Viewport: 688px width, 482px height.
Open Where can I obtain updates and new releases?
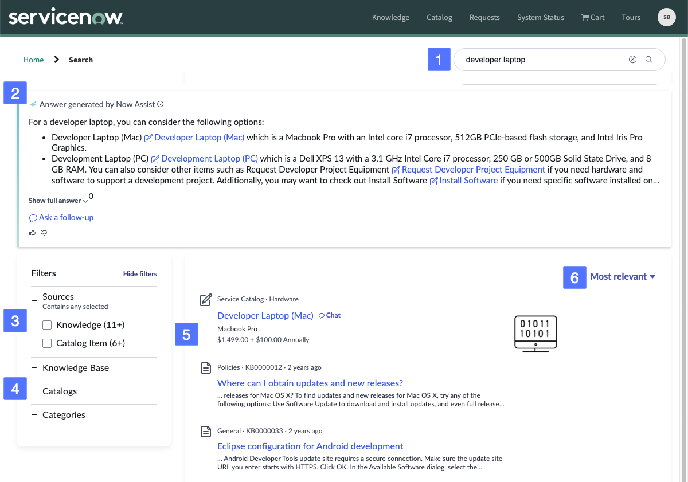[310, 383]
